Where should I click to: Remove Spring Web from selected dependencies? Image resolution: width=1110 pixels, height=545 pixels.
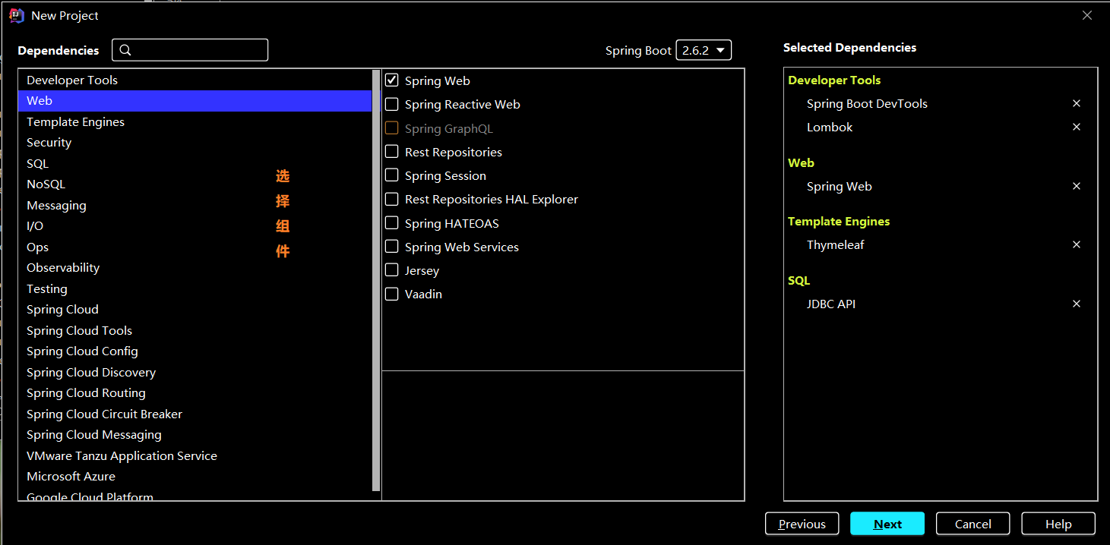pyautogui.click(x=1076, y=186)
